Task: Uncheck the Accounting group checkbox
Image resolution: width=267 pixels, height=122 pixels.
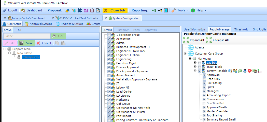Action: tap(109, 39)
